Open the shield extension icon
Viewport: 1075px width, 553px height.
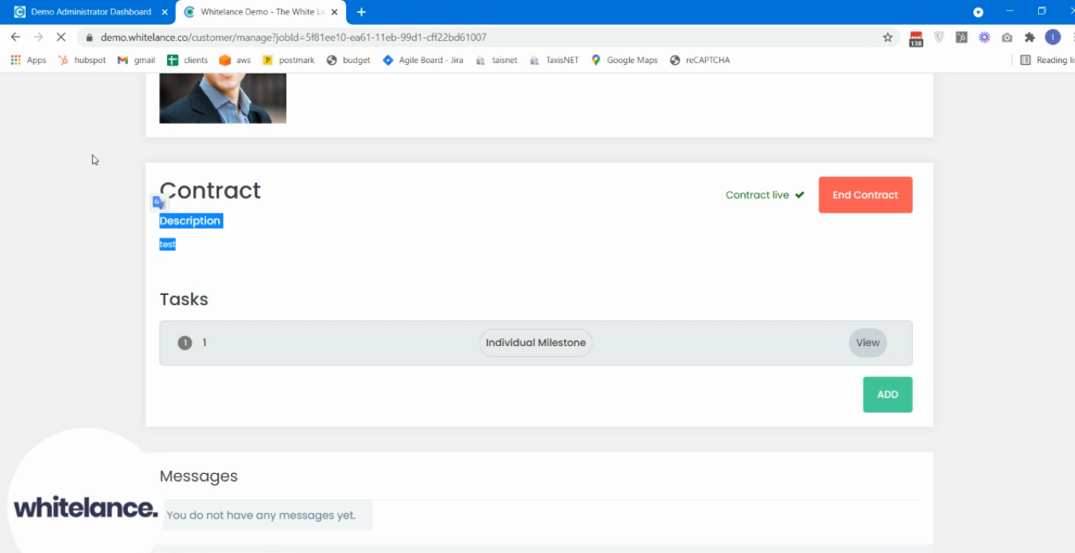click(939, 37)
